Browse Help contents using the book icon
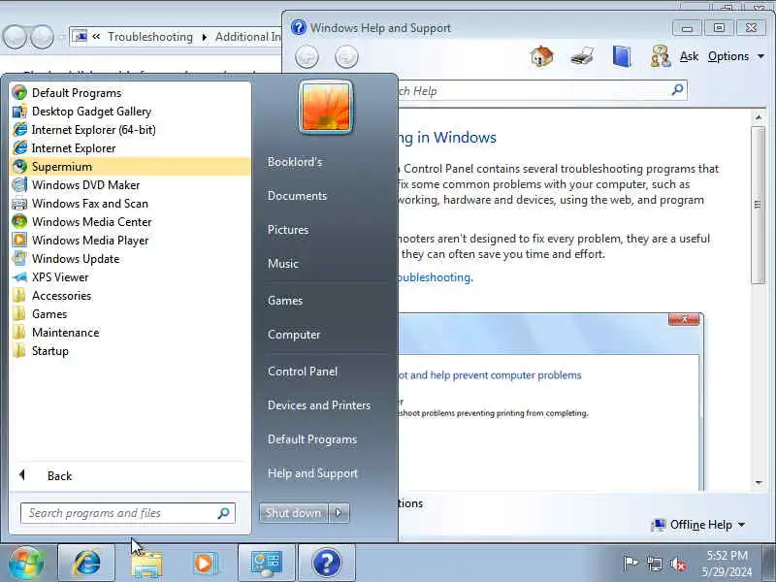Image resolution: width=776 pixels, height=582 pixels. click(x=622, y=56)
